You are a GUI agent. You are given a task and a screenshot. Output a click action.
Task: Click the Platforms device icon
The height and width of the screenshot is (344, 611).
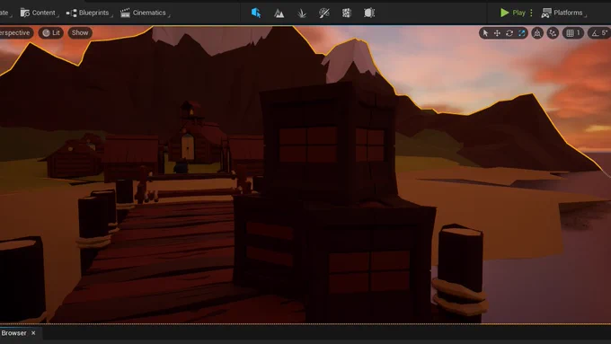click(546, 13)
